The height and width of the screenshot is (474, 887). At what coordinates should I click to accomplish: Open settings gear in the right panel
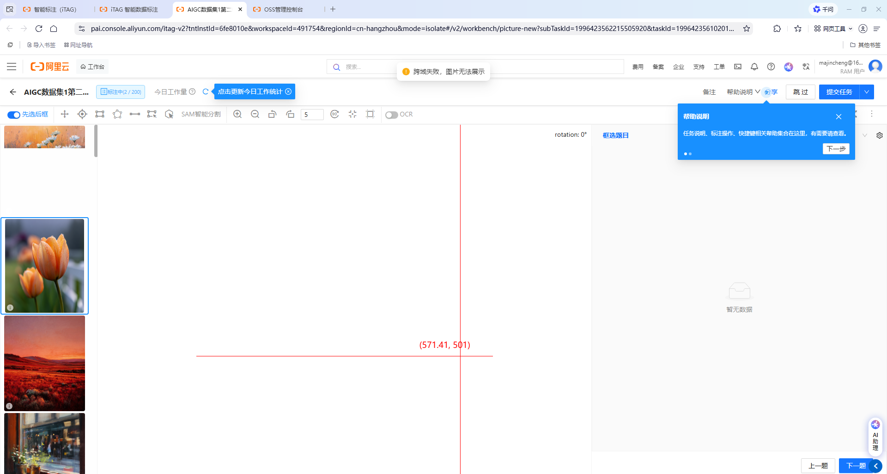point(880,135)
